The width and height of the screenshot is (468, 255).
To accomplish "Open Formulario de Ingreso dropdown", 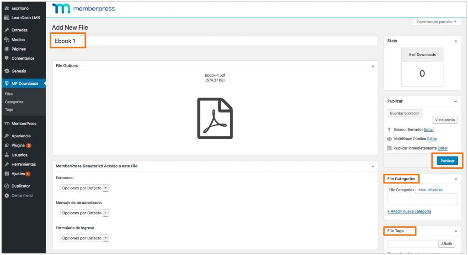I will tap(84, 238).
